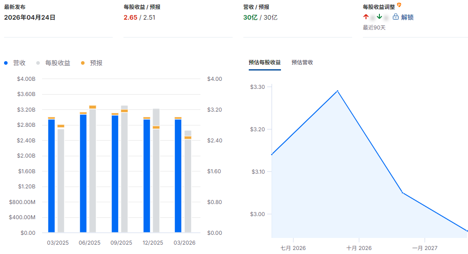Image resolution: width=468 pixels, height=254 pixels.
Task: Click the red up-arrow revision icon
Action: [366, 17]
